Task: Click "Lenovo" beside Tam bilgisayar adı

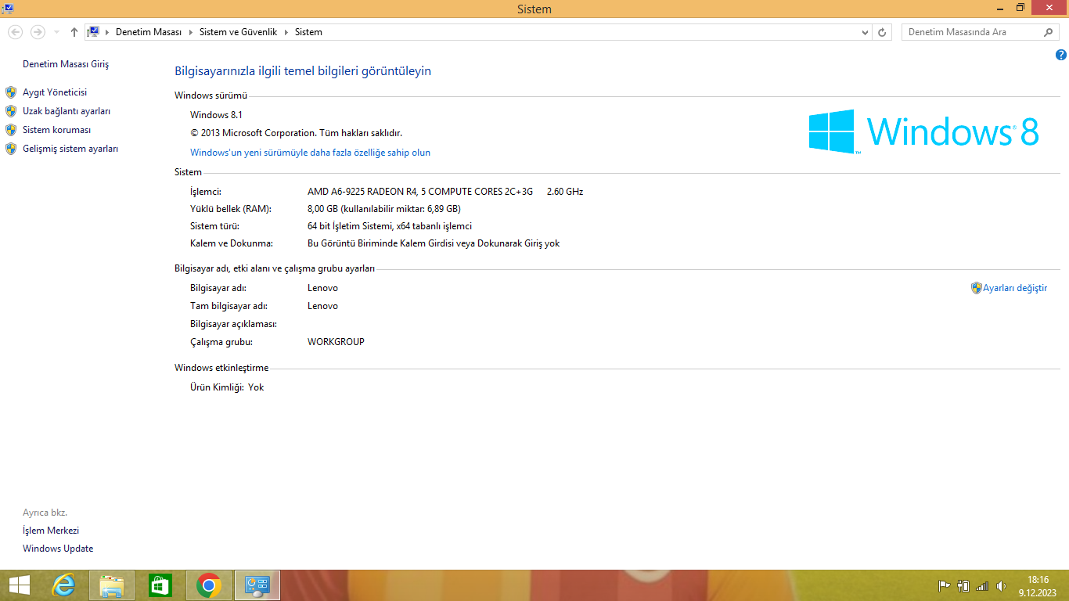Action: [322, 306]
